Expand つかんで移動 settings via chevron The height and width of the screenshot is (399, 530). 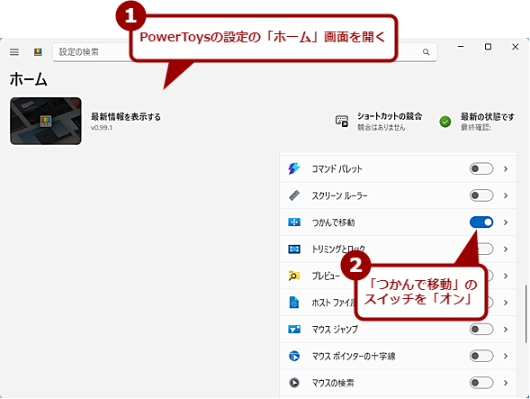[506, 222]
